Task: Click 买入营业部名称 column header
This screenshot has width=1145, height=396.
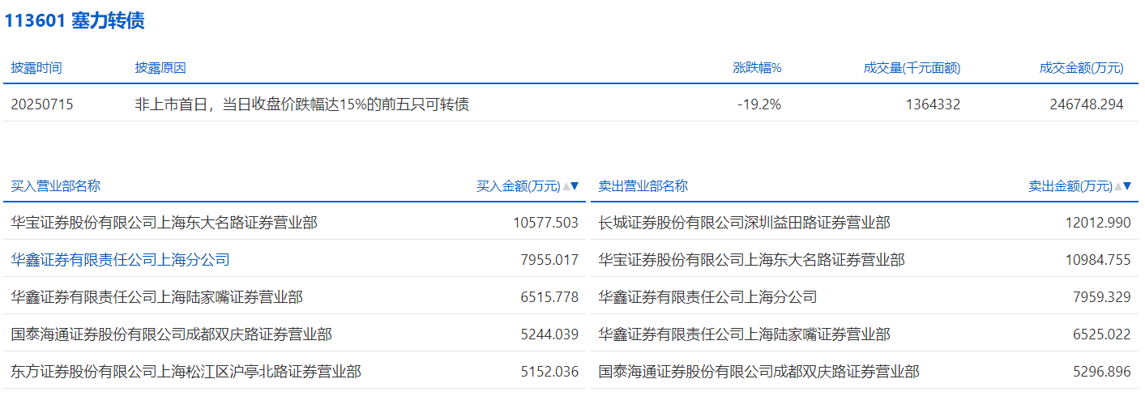Action: coord(56,186)
